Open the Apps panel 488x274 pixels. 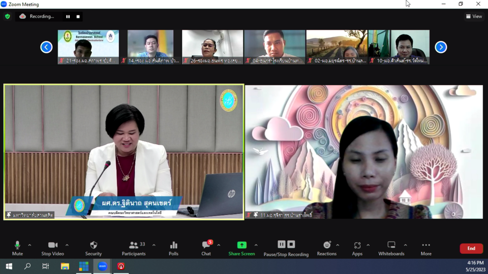357,248
